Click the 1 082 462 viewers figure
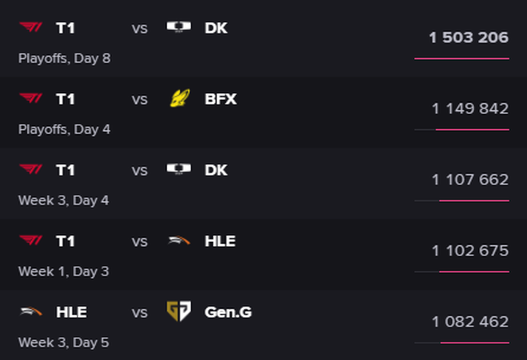The width and height of the screenshot is (527, 360). pyautogui.click(x=470, y=322)
